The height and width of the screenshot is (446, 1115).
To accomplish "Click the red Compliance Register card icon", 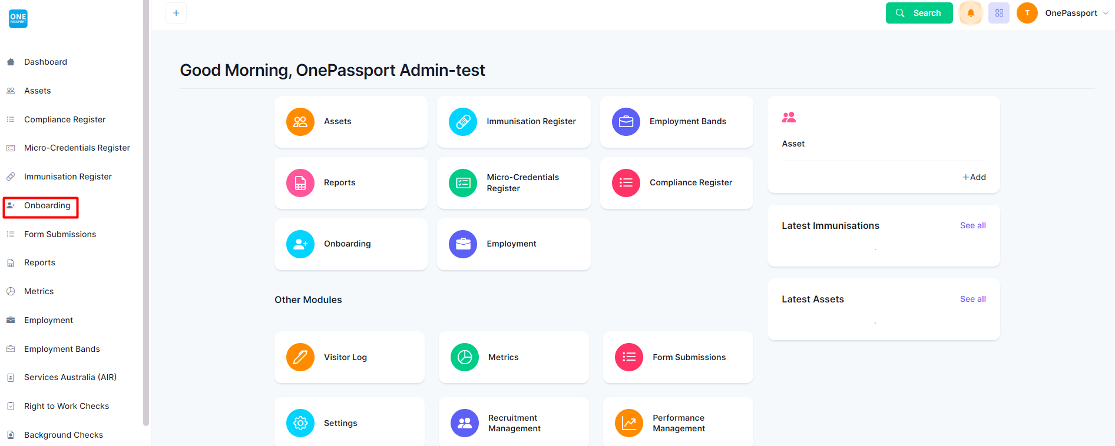I will [x=626, y=183].
